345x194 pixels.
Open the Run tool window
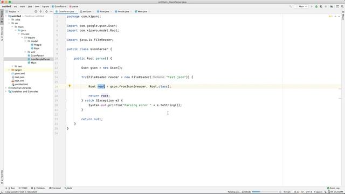click(11, 188)
